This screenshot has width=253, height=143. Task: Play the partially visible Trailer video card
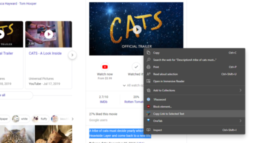tap(1, 34)
